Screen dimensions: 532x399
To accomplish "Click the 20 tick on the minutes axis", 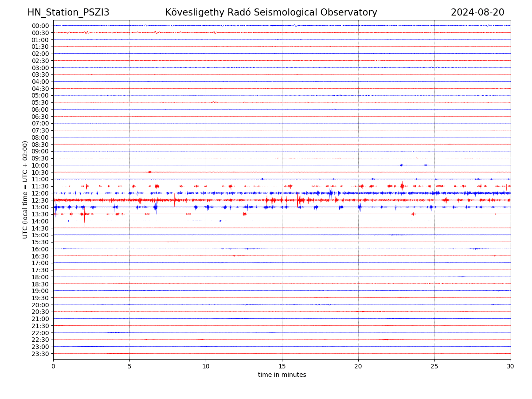I will 358,366.
